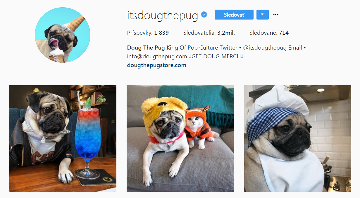
Task: Expand suggested accounts dropdown arrow button
Action: (262, 15)
